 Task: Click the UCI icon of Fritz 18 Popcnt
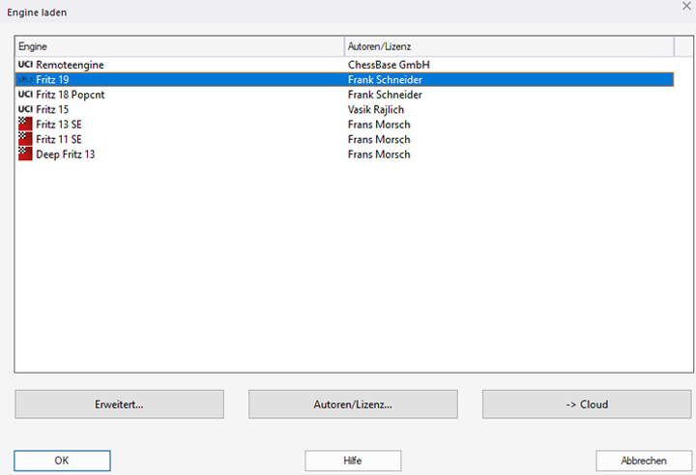click(25, 95)
